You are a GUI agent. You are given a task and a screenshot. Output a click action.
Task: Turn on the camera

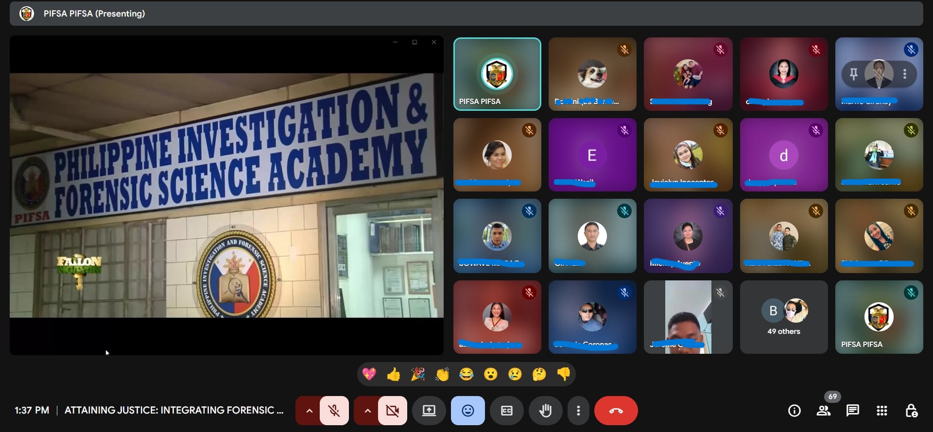point(393,411)
